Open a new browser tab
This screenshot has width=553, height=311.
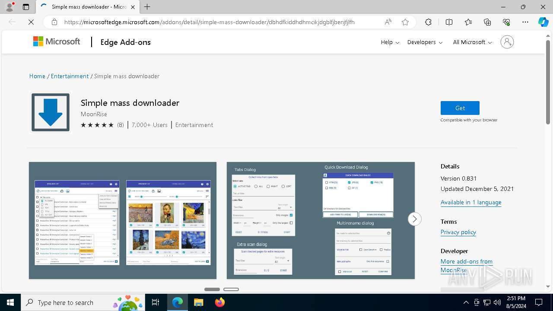click(x=147, y=7)
